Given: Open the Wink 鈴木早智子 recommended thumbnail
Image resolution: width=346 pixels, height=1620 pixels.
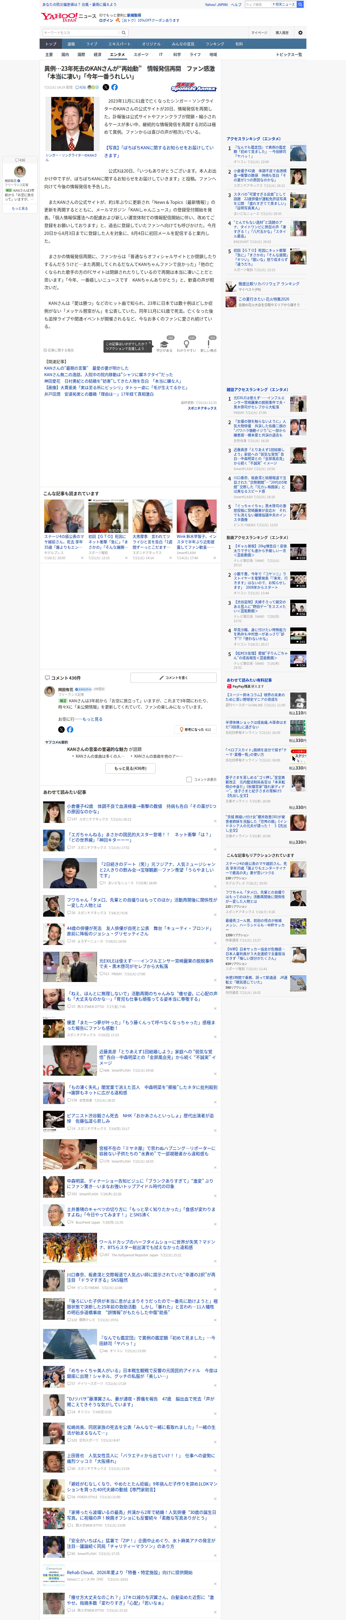Looking at the screenshot, I should pyautogui.click(x=196, y=516).
